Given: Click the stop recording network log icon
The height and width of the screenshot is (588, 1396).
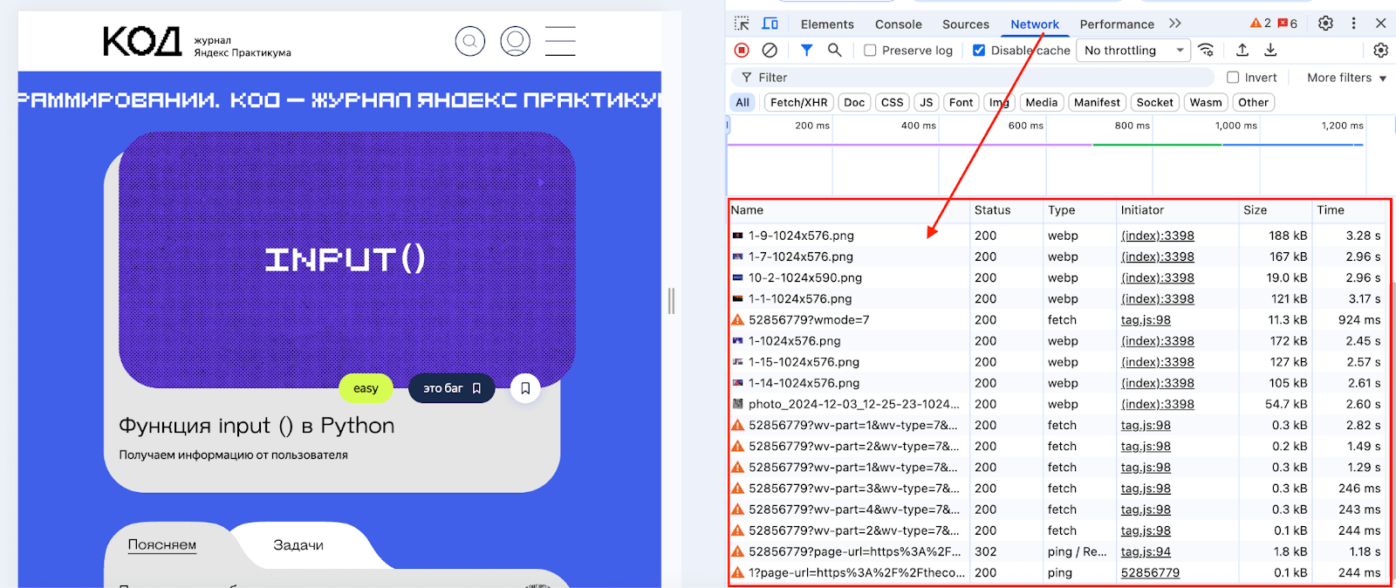Looking at the screenshot, I should 742,51.
